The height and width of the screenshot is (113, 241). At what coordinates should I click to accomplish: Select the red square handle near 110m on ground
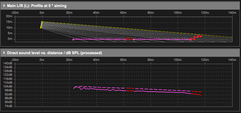coord(191,39)
